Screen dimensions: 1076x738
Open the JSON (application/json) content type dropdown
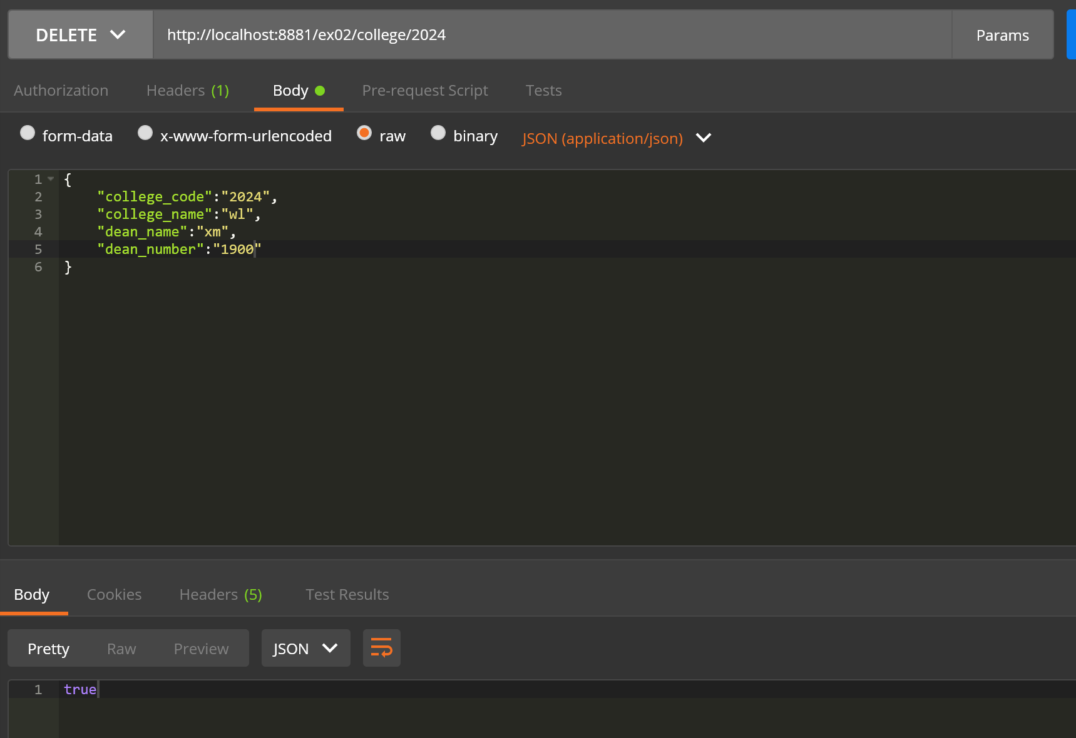coord(617,138)
